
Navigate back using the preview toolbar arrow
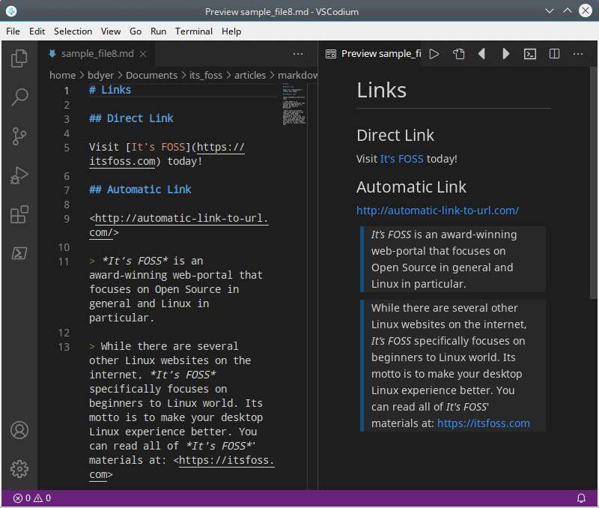[482, 54]
